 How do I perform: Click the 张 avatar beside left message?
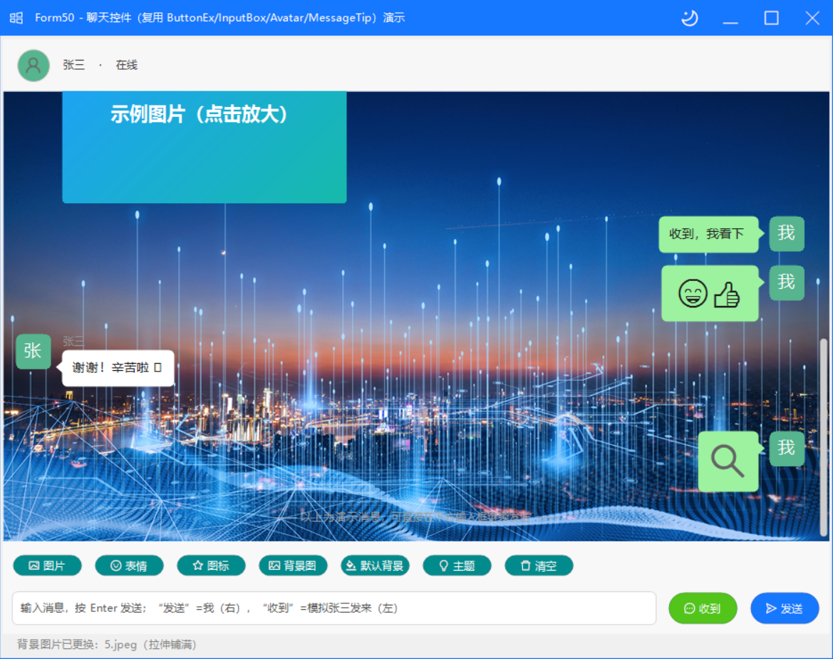click(33, 352)
